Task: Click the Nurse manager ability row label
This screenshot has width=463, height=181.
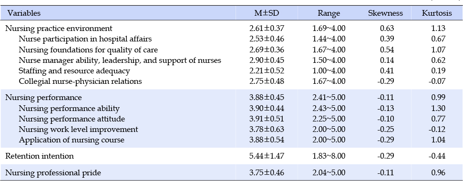Action: (120, 60)
